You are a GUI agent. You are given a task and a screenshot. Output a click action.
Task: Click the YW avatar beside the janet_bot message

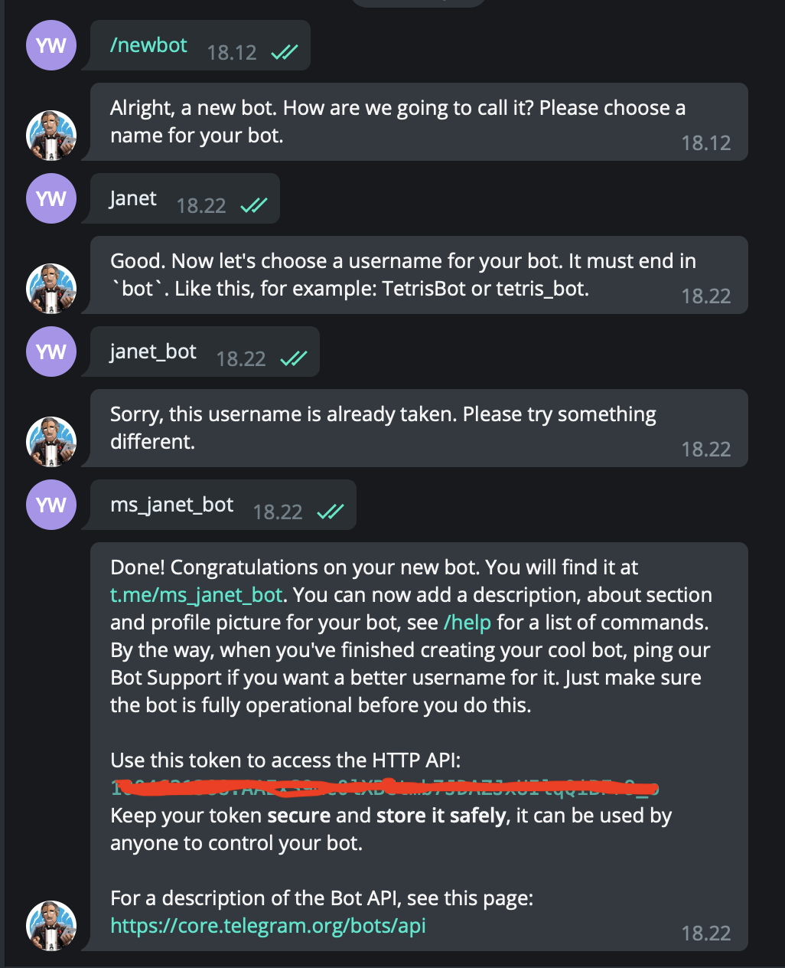click(51, 352)
